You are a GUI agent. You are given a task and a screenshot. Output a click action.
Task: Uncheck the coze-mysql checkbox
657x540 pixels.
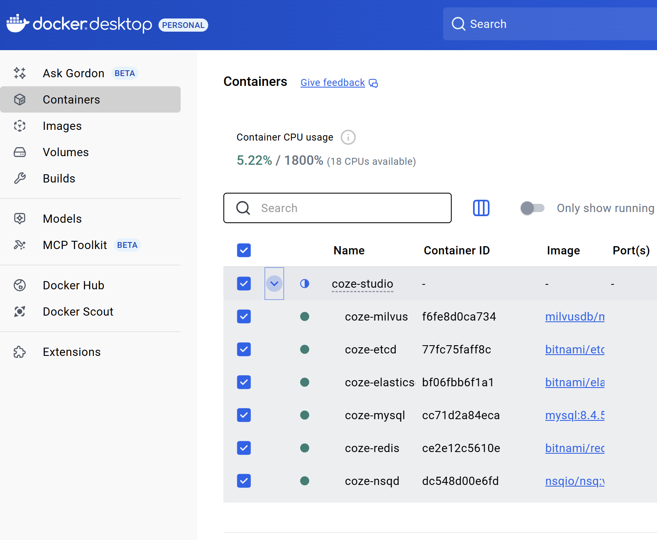coord(244,415)
